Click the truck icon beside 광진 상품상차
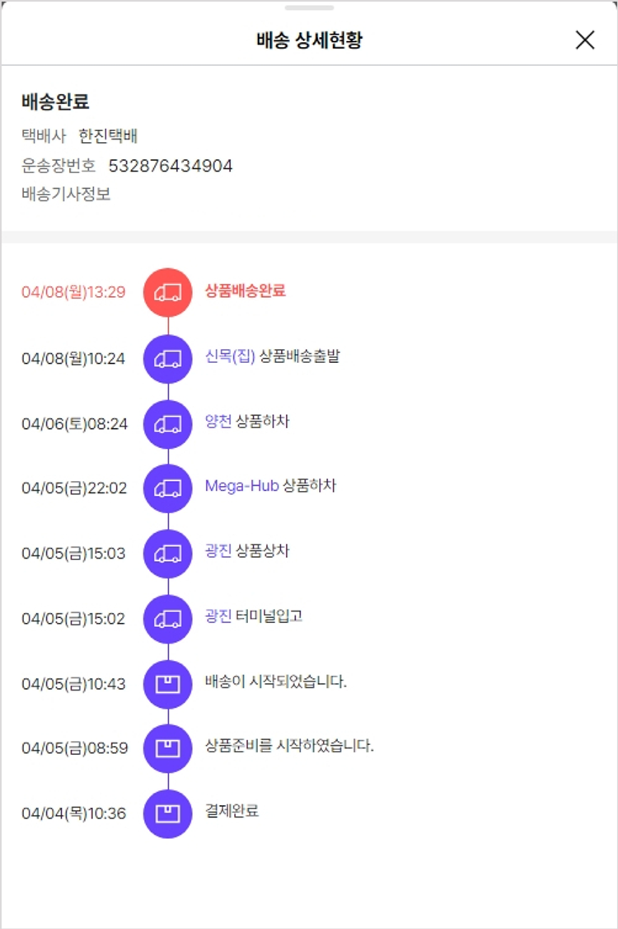 [167, 553]
